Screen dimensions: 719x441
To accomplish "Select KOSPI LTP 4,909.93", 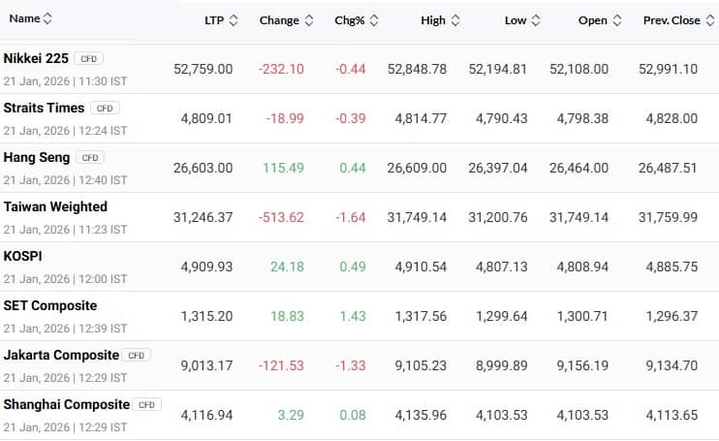I will click(x=206, y=267).
